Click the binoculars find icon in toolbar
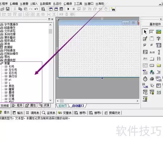 coord(113,9)
